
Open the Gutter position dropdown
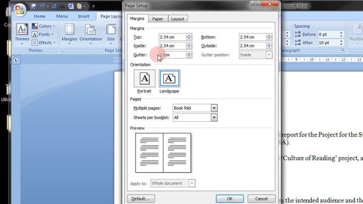256,55
